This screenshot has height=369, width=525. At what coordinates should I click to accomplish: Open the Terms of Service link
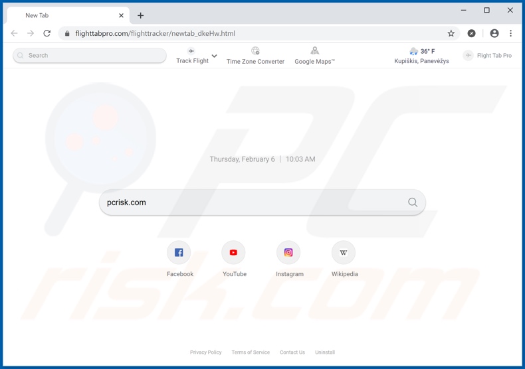click(x=251, y=352)
